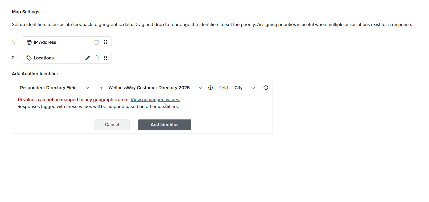Delete the Locations identifier
Viewport: 429px width, 202px height.
(x=97, y=58)
